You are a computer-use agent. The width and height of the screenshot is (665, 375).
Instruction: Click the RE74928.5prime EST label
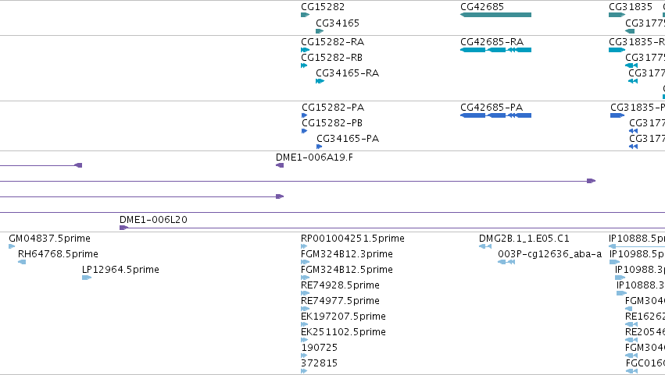tap(340, 285)
